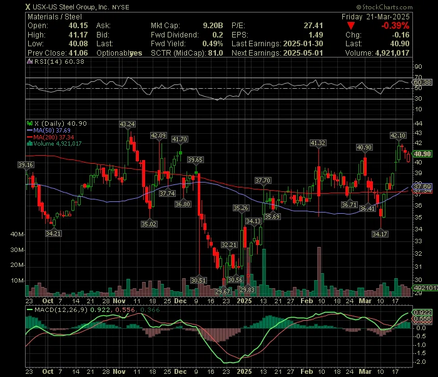Click the Last Earnings date 2025-01-30
This screenshot has width=438, height=377.
pos(303,44)
